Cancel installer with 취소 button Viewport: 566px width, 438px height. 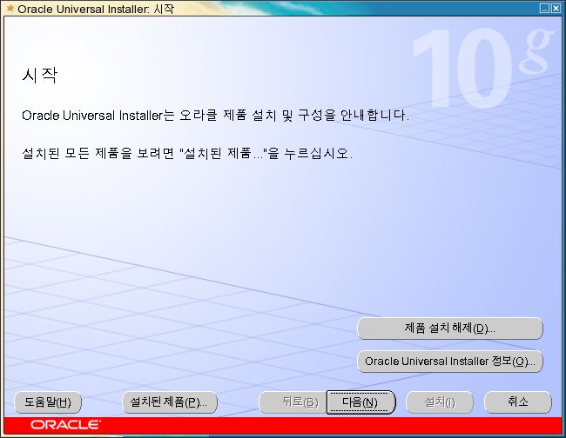(518, 402)
